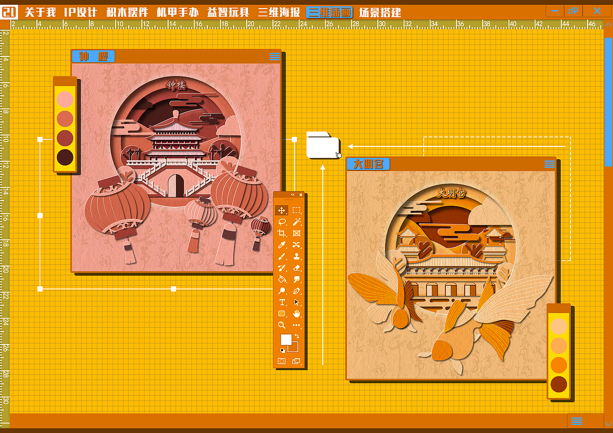Screen dimensions: 613x433
Task: Click the 大明宫 window title tab
Action: coord(368,164)
